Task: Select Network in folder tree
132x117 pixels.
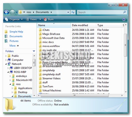Action: 17,64
